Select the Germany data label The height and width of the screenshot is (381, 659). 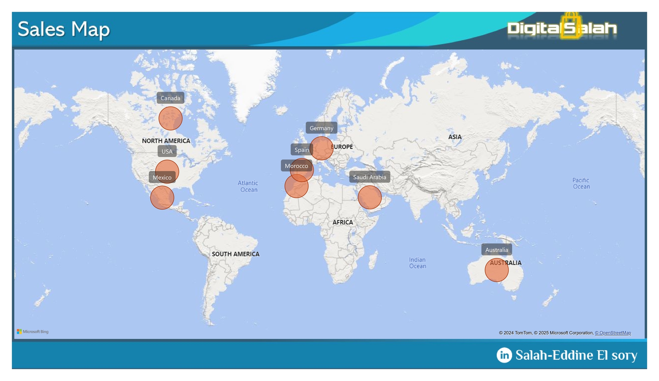pyautogui.click(x=321, y=128)
